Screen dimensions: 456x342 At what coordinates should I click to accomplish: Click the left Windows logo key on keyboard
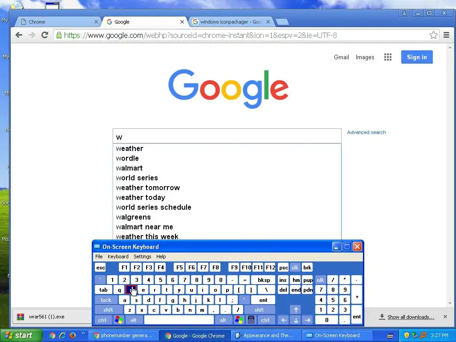click(118, 320)
